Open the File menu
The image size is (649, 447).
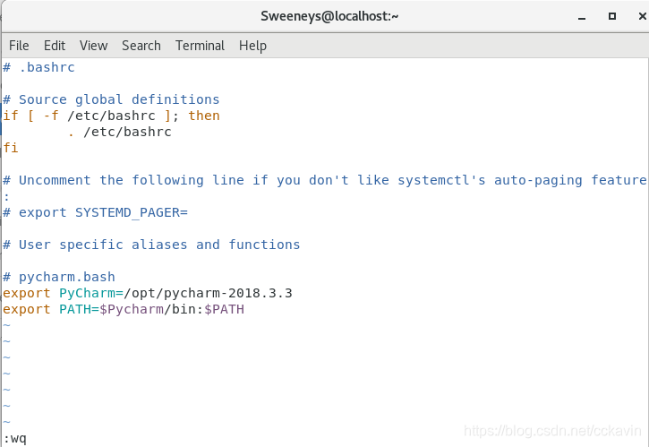pyautogui.click(x=19, y=46)
